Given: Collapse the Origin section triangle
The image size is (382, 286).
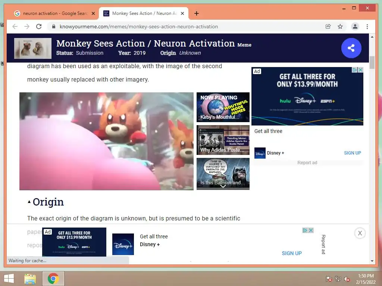Looking at the screenshot, I should 29,202.
